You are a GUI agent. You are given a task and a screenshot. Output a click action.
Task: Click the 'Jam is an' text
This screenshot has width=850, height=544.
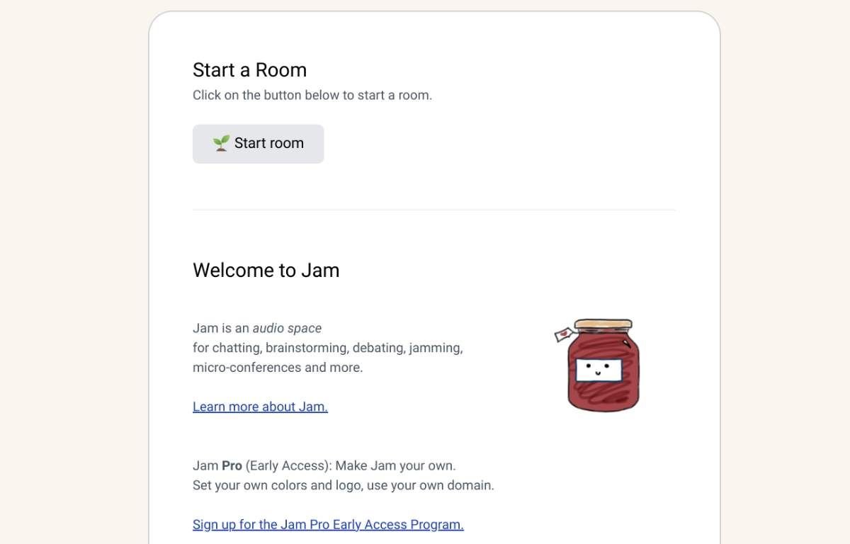click(220, 328)
